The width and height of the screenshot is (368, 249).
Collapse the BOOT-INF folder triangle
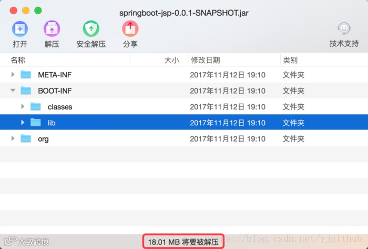pos(13,91)
